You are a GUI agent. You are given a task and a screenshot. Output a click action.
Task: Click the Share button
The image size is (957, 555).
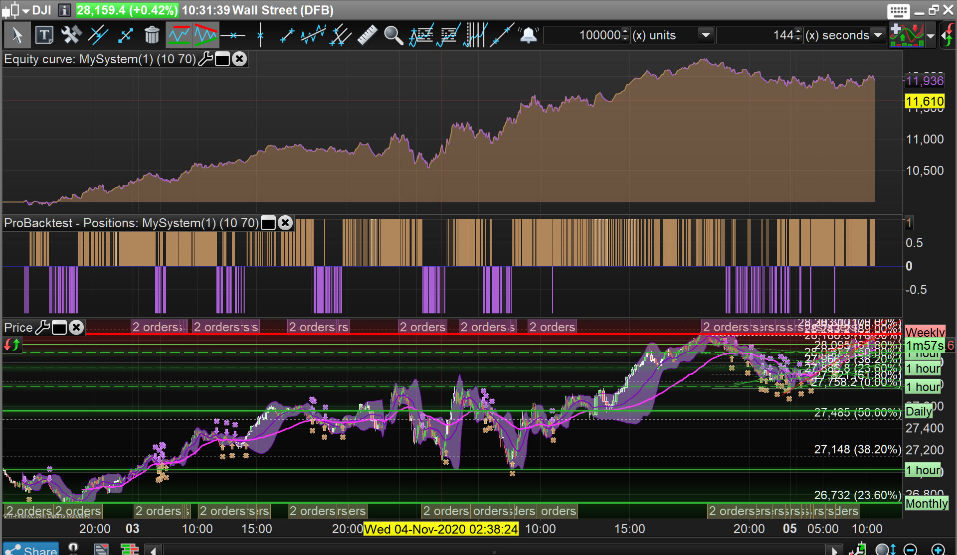click(x=31, y=550)
